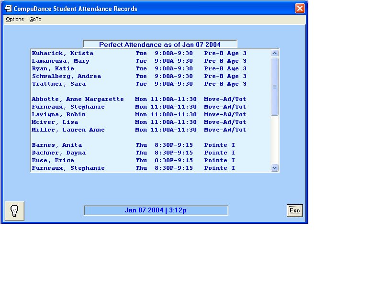Click Pre-B Age 3 class for Kuharick, Krista
Screen dimensions: 383x287
[x=225, y=53]
